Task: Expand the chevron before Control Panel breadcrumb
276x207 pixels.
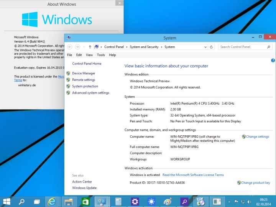Action: click(x=101, y=47)
